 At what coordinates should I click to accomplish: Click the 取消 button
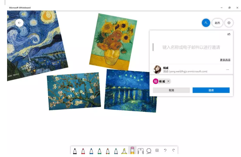(171, 90)
